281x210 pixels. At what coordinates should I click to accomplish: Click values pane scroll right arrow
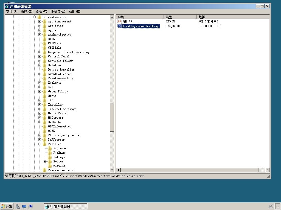267,170
